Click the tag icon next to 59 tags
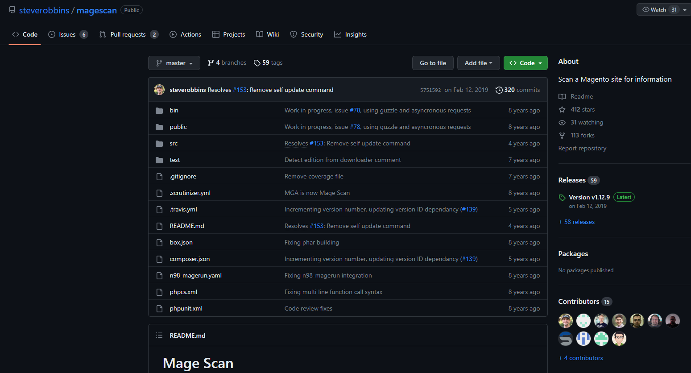Viewport: 691px width, 373px height. pos(257,63)
